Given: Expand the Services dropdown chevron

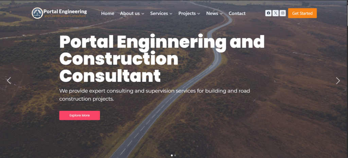Looking at the screenshot, I should click(171, 14).
